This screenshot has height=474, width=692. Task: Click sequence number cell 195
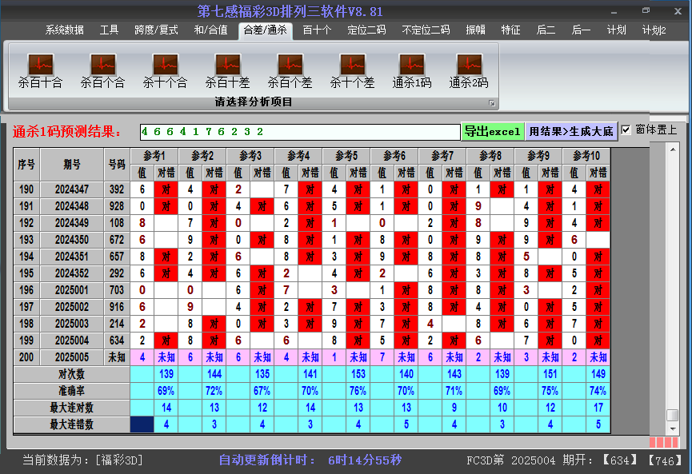26,273
